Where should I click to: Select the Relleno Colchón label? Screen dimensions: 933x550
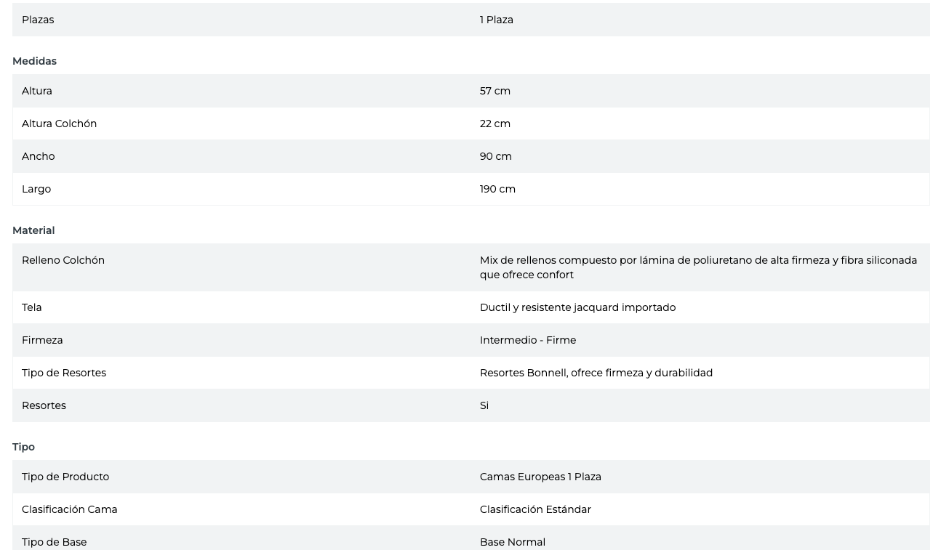[x=63, y=260]
